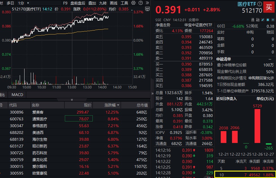Collapse side panel using double-arrow handle
This screenshot has width=276, height=178.
(153, 94)
